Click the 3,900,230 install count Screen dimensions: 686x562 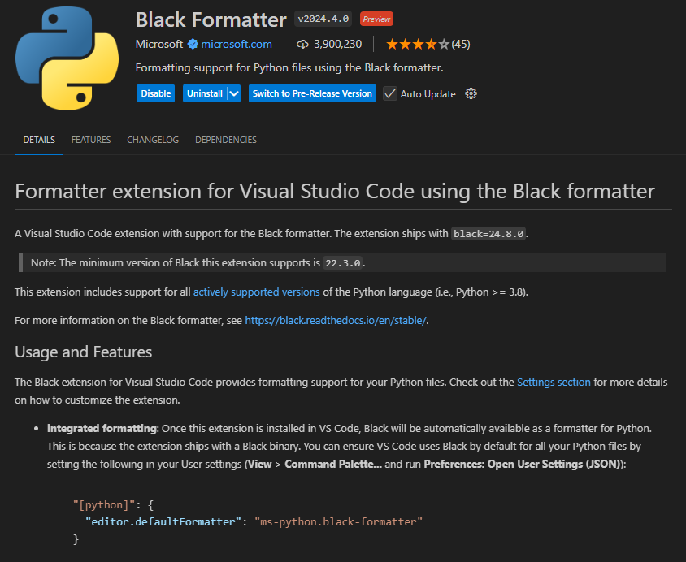(x=338, y=44)
